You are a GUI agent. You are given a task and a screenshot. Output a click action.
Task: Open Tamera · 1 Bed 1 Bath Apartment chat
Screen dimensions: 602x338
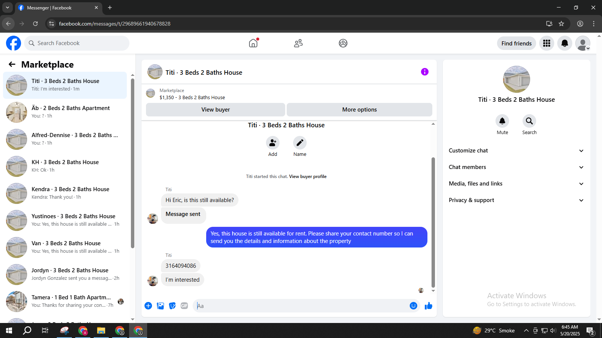tap(65, 302)
